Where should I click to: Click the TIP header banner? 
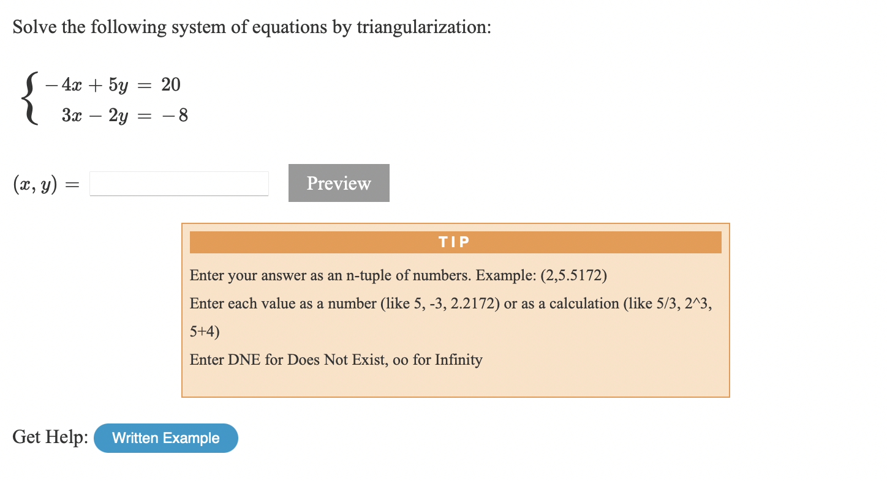455,242
